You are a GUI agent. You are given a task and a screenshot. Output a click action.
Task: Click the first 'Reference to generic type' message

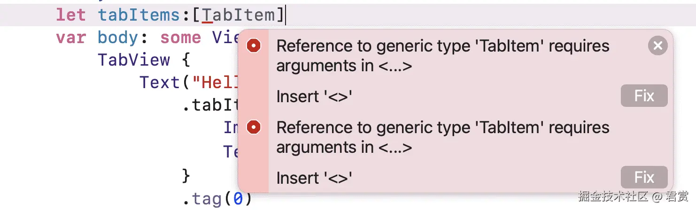click(443, 56)
